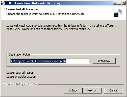127x97 pixels.
Task: Close the setup window with the X
Action: pos(124,3)
